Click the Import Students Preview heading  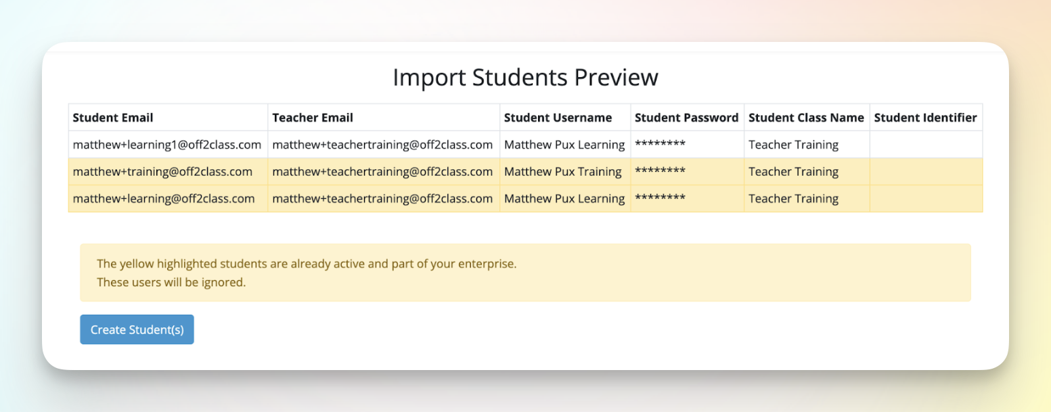pyautogui.click(x=525, y=77)
